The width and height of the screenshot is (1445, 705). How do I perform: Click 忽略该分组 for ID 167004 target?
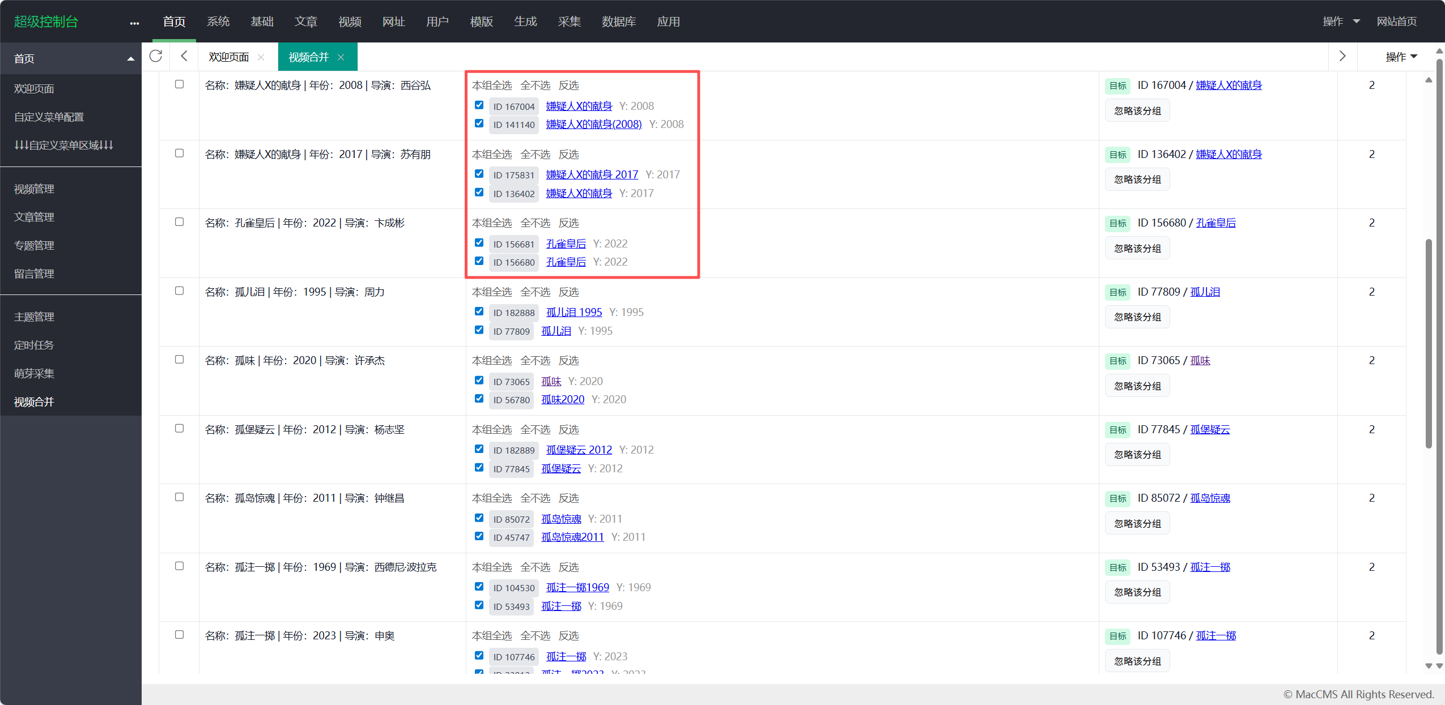(x=1137, y=111)
